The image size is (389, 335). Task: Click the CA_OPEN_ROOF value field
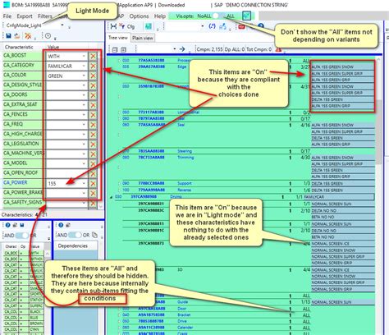coord(66,173)
